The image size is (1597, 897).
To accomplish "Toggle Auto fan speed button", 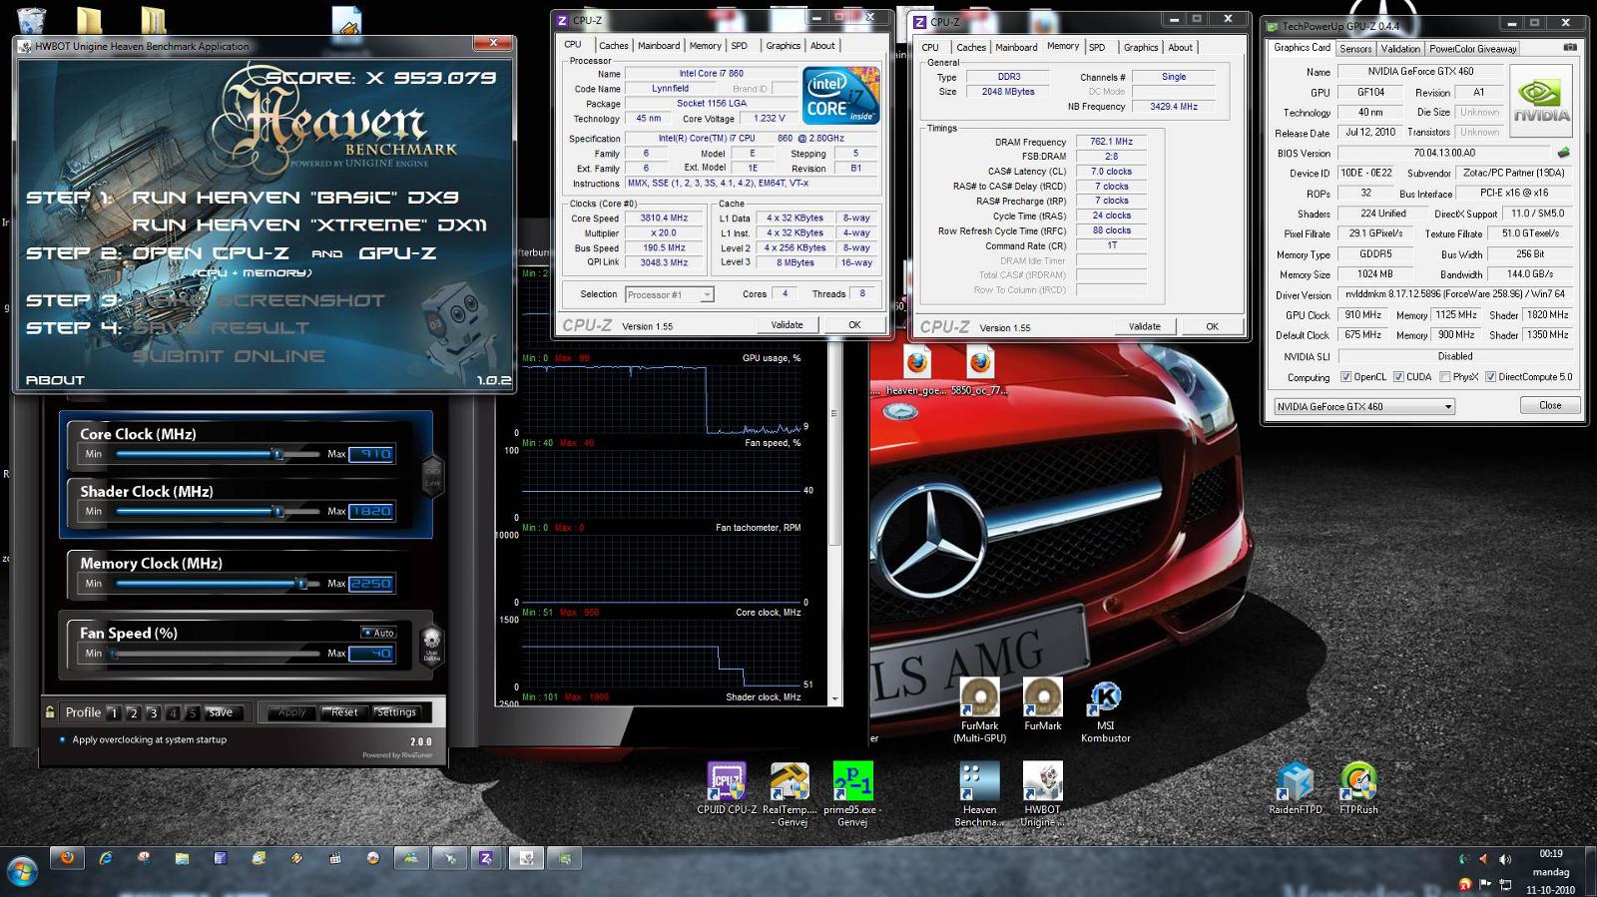I will 378,633.
